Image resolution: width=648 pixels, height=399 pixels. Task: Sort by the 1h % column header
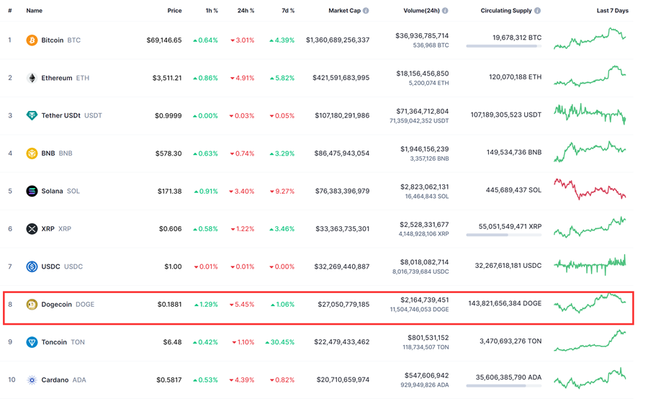tap(212, 11)
